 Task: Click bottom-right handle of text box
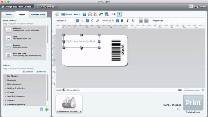(x=99, y=48)
